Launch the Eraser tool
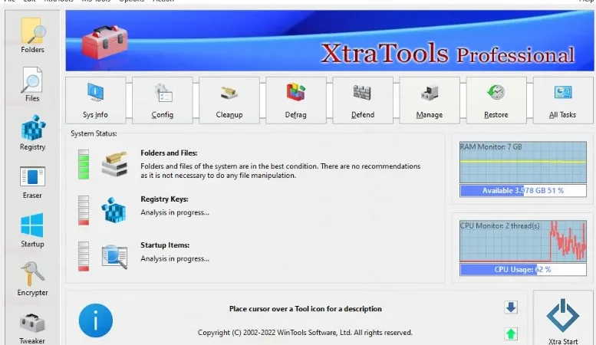Viewport: 596px width, 345px height. coord(32,182)
